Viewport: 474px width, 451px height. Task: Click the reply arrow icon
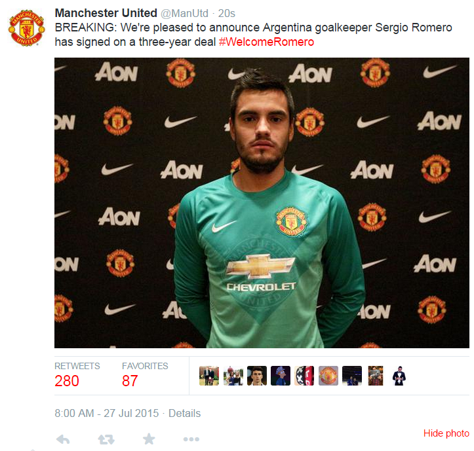coord(63,439)
